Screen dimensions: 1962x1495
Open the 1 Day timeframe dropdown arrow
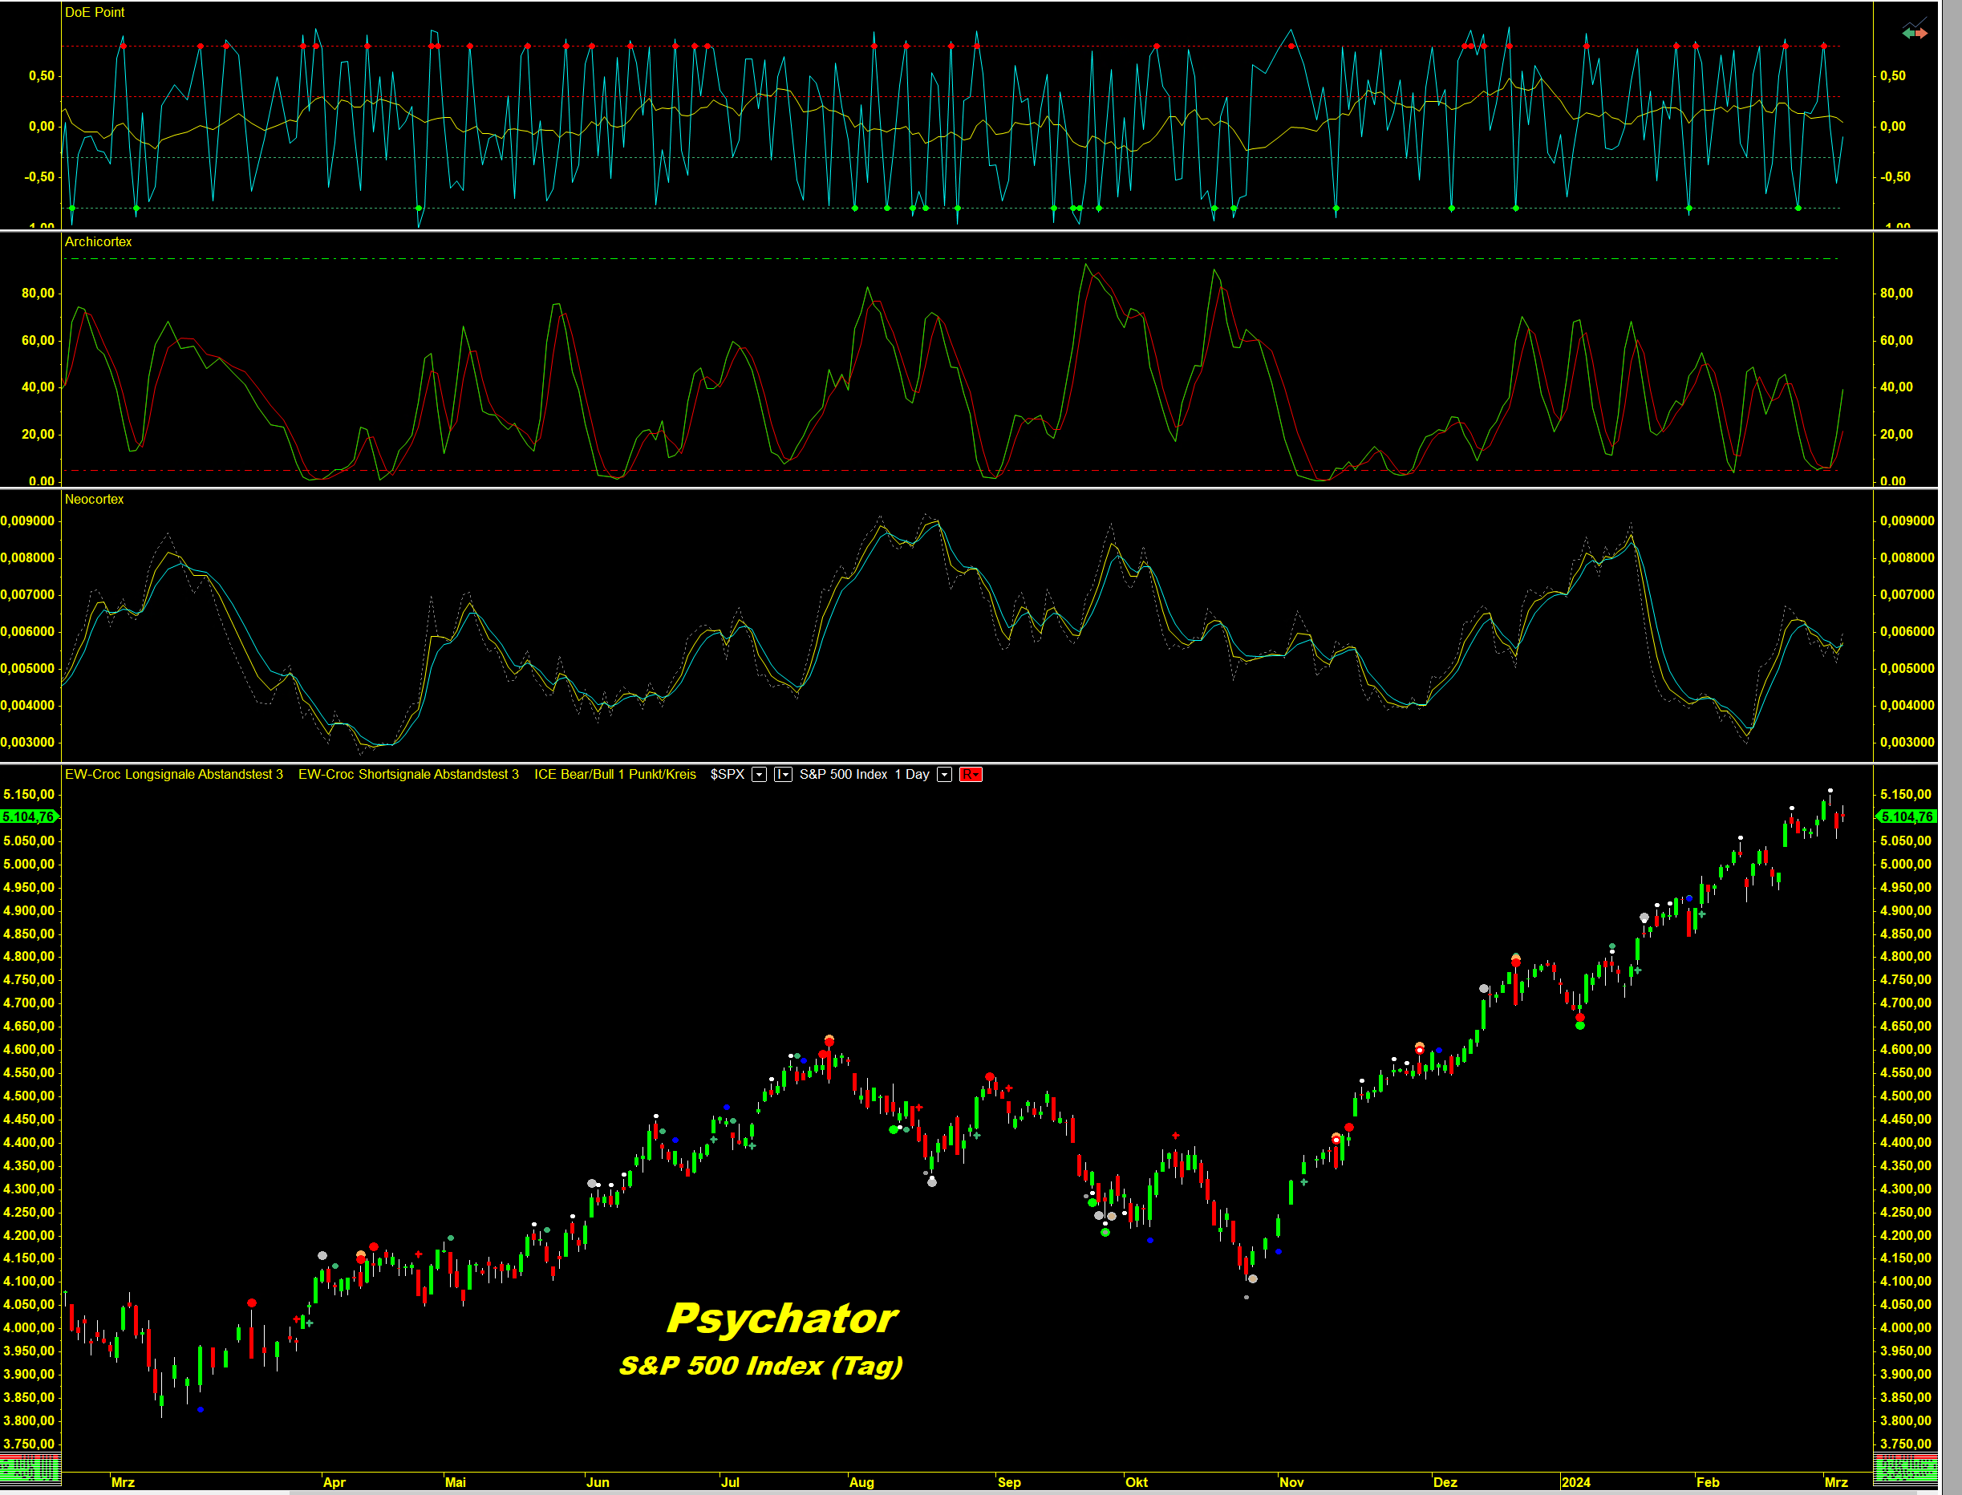[944, 774]
